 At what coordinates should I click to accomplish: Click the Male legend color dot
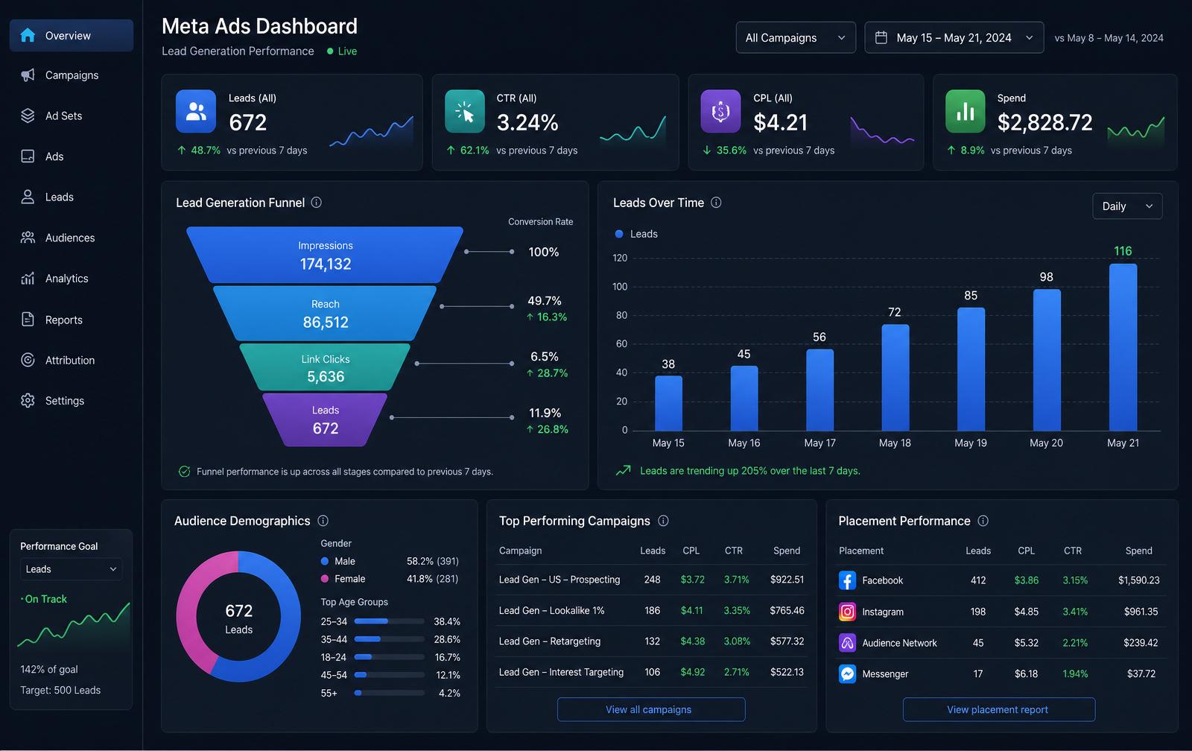click(x=325, y=561)
